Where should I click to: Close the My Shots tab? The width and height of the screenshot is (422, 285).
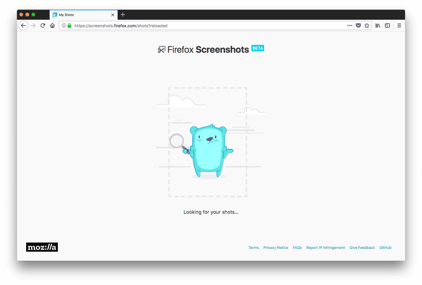click(113, 15)
